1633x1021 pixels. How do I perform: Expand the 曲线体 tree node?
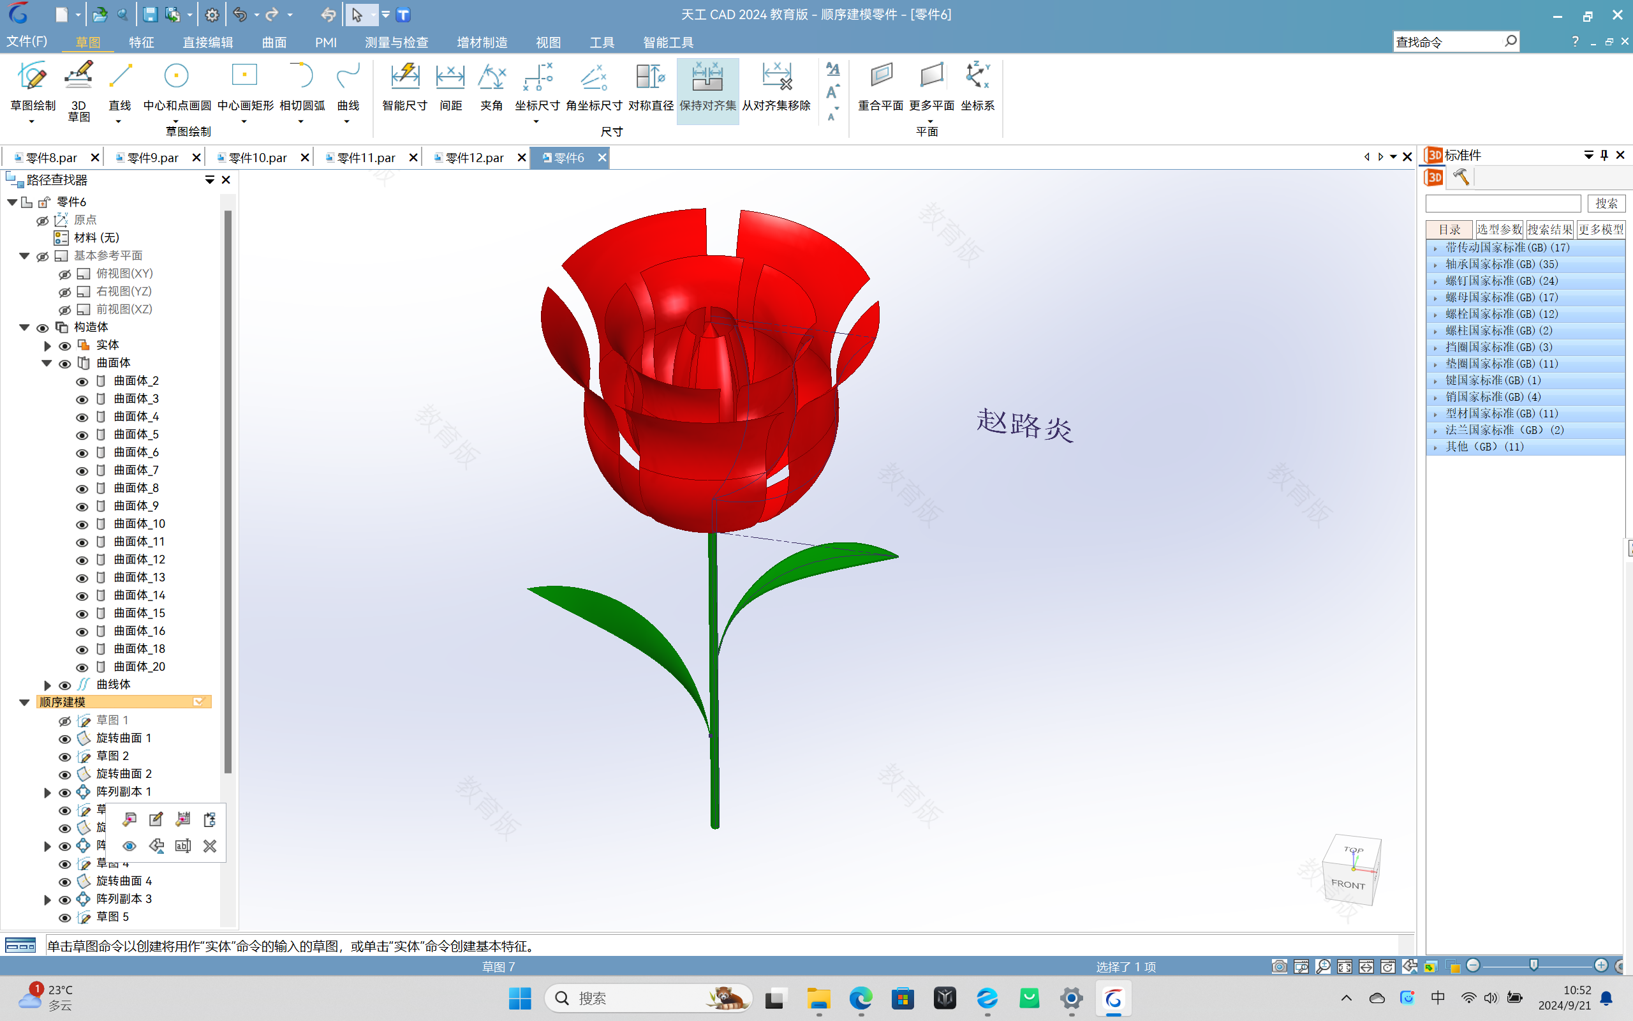(47, 685)
